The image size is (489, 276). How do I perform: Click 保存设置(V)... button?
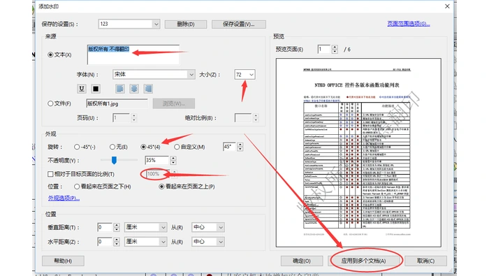pos(239,24)
